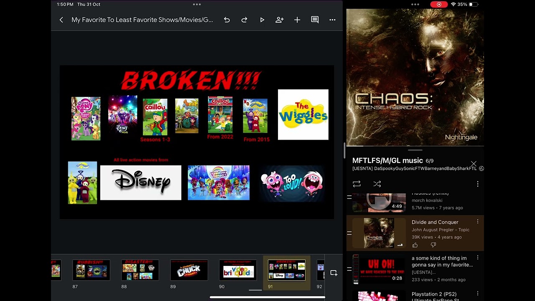Tap the CHAOS video player in YouTube
Screen dimensions: 535x301
coord(415,77)
